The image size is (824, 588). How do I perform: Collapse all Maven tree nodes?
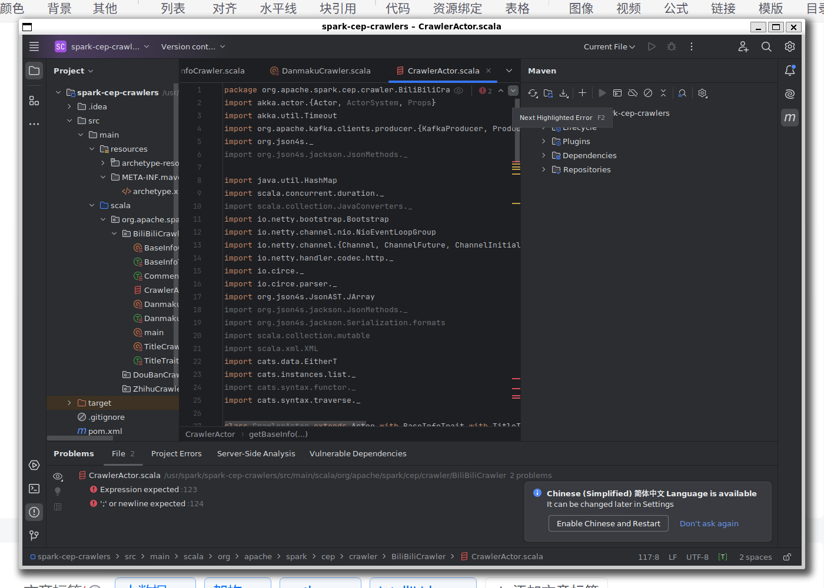(x=663, y=93)
